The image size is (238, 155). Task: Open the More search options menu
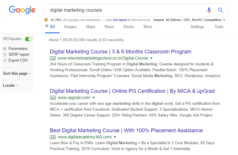click(148, 27)
